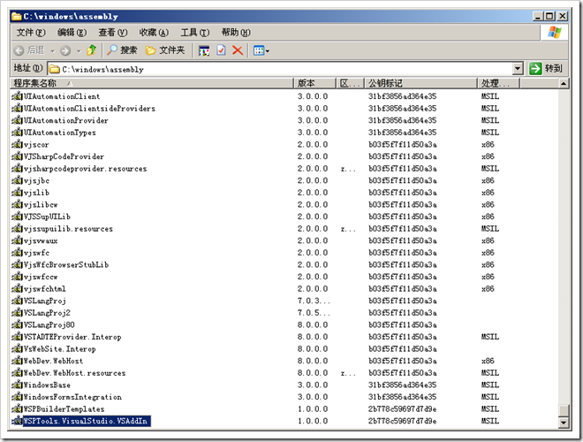Select the vjswfchtml row name

point(45,289)
